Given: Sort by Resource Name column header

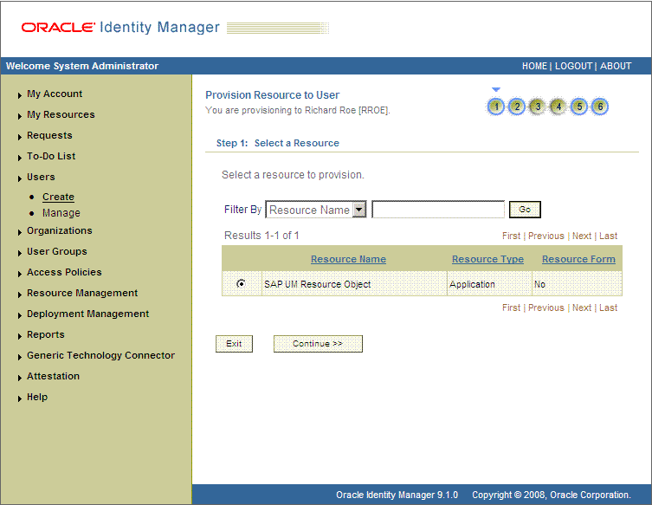Looking at the screenshot, I should [348, 259].
